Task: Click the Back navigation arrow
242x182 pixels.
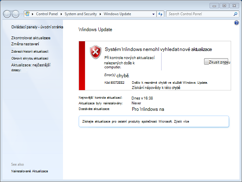Action: 7,14
